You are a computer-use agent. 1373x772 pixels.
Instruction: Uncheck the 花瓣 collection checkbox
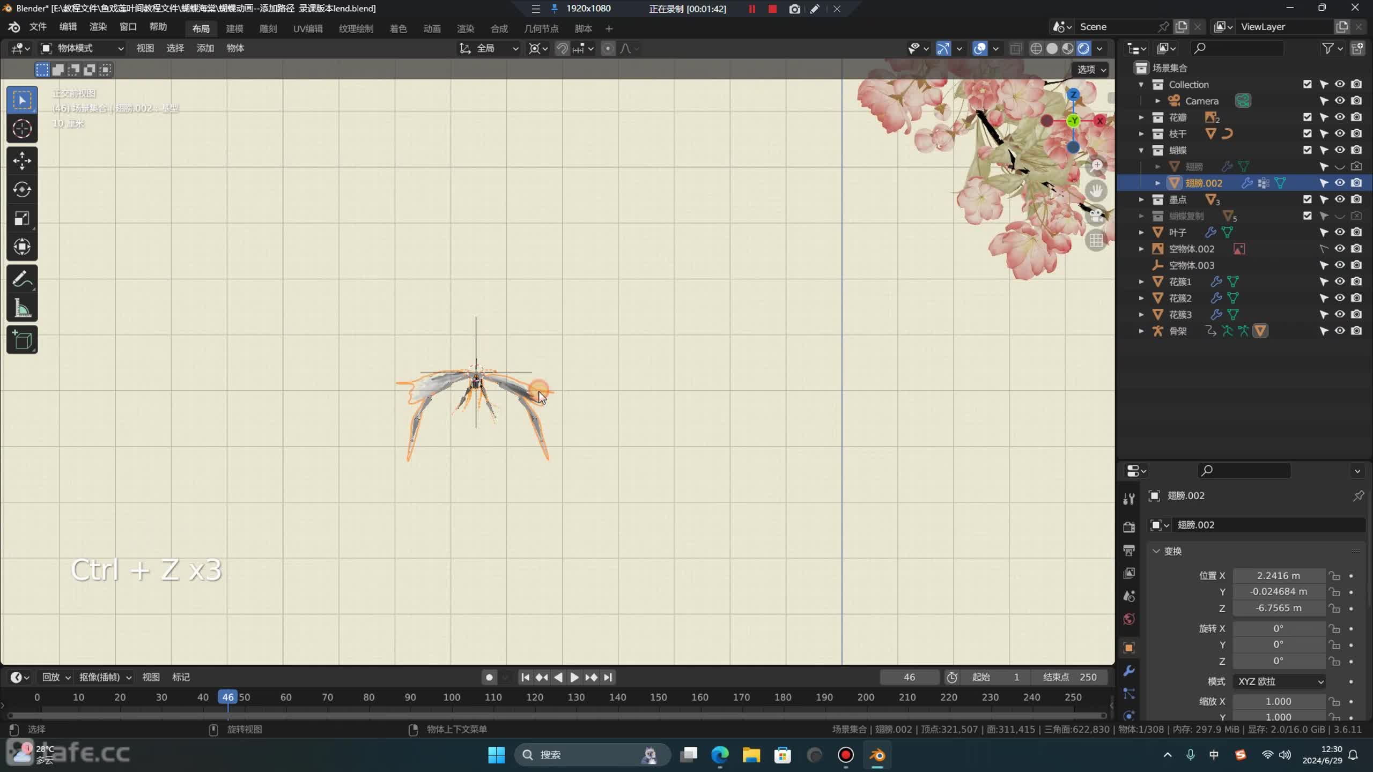pos(1307,117)
